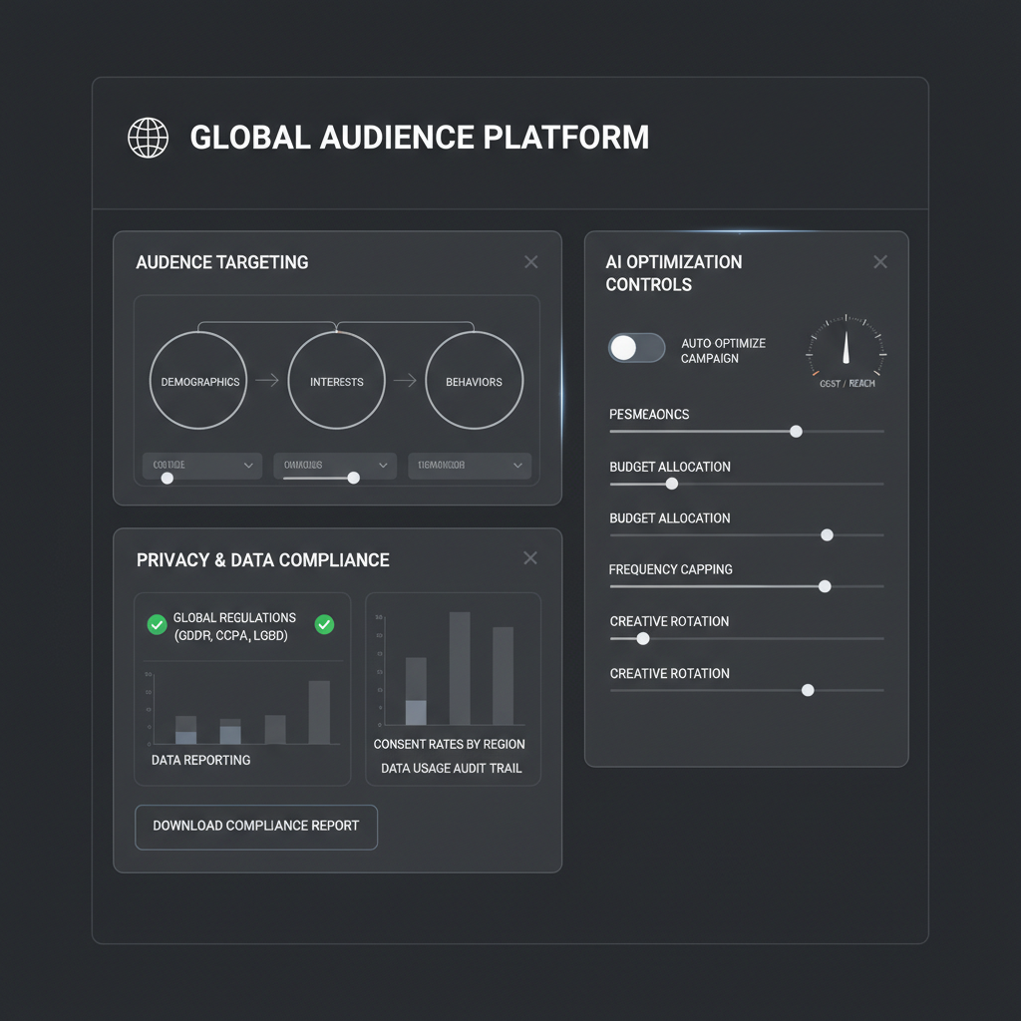Click the green checkmark left of Global Regulations
Screen dimensions: 1021x1021
(157, 624)
